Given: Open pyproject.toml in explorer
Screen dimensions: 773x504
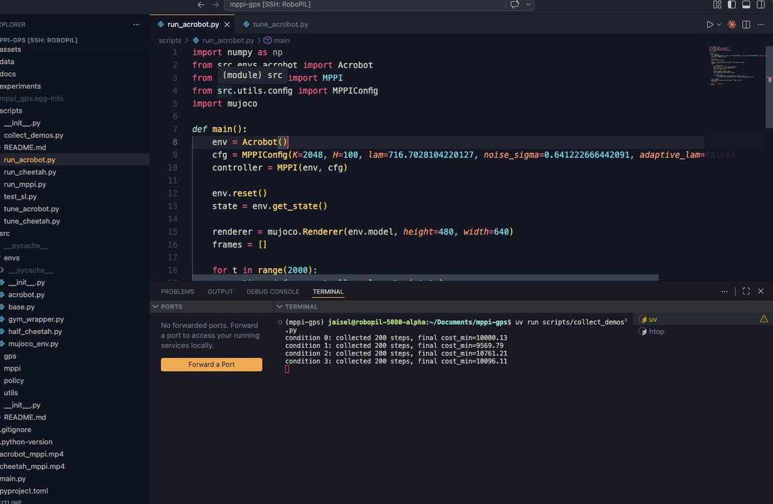Looking at the screenshot, I should click(24, 490).
